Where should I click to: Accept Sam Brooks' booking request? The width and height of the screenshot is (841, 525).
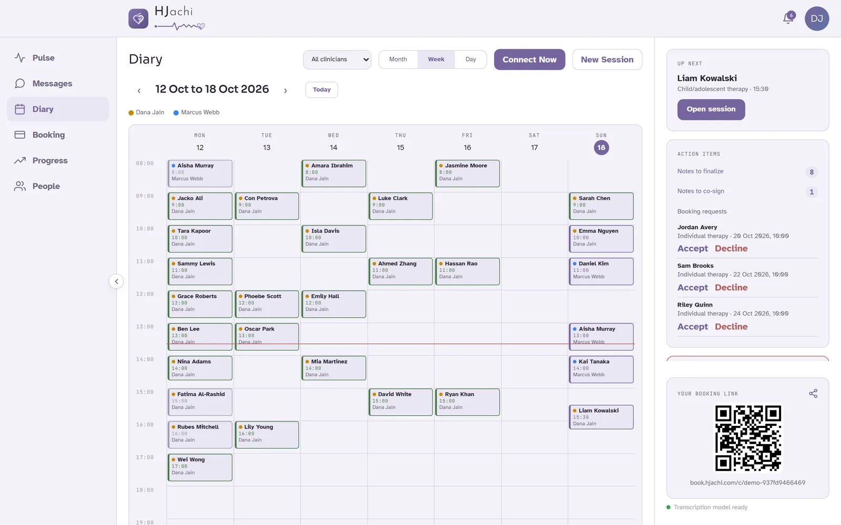click(x=693, y=287)
